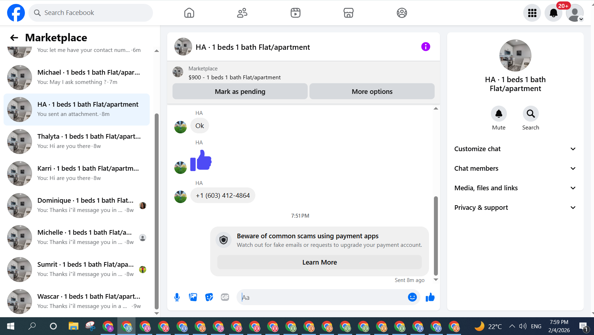Open the Friends icon in top navigation
Image resolution: width=594 pixels, height=335 pixels.
[x=242, y=13]
